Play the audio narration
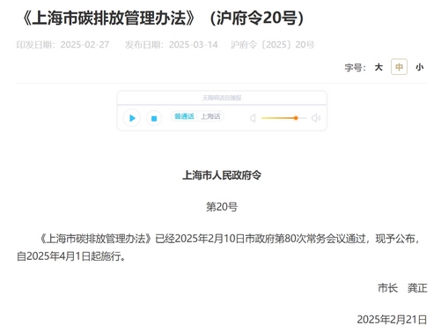Image resolution: width=441 pixels, height=333 pixels. pyautogui.click(x=132, y=118)
